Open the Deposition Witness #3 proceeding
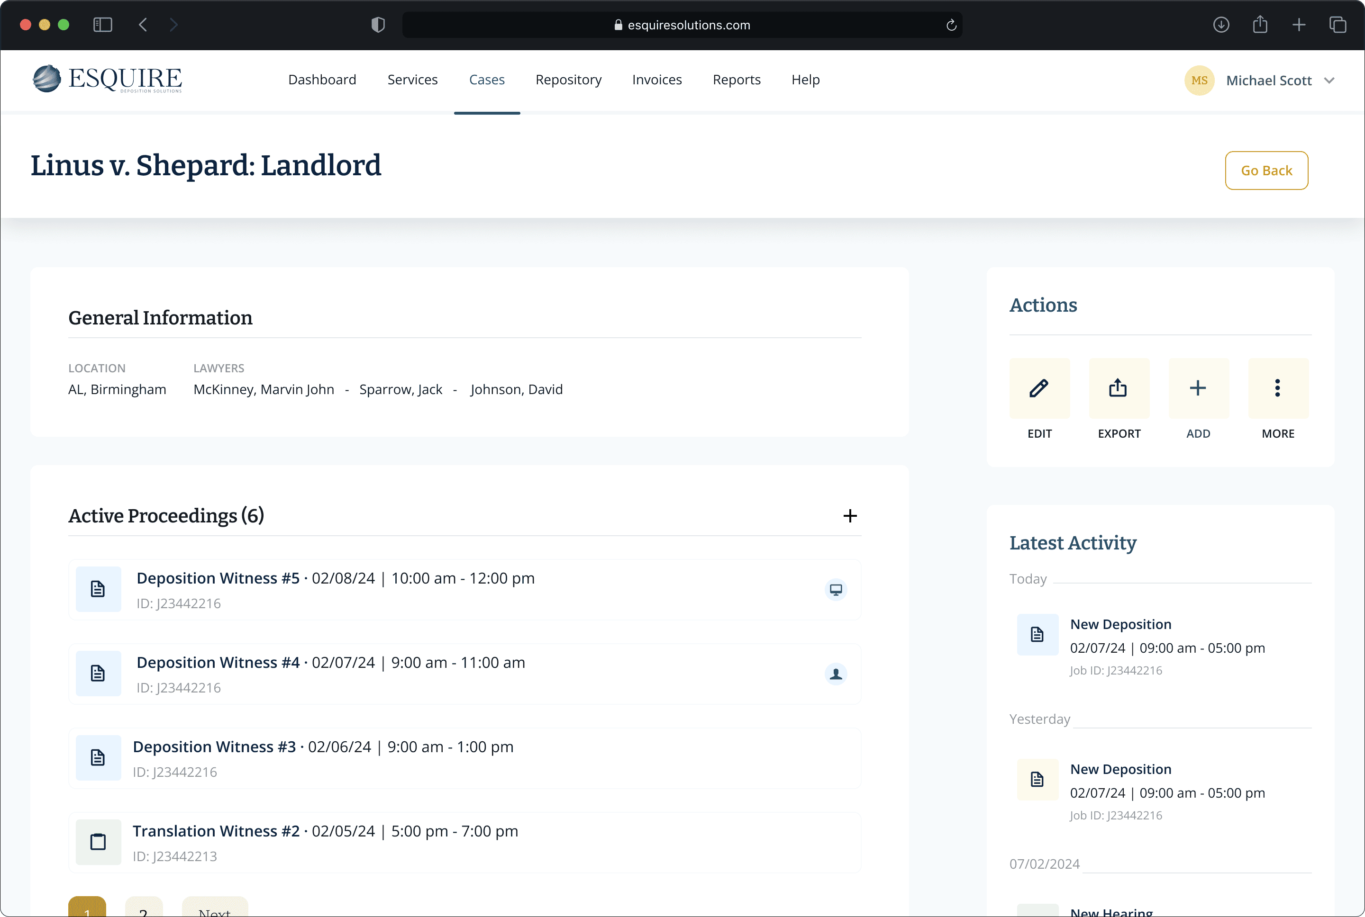The width and height of the screenshot is (1365, 917). 214,747
